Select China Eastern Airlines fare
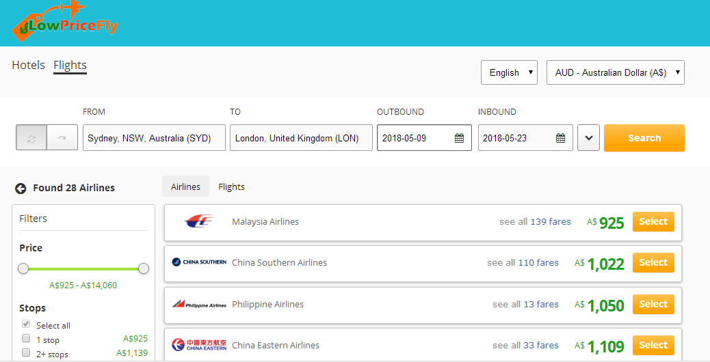 (653, 346)
